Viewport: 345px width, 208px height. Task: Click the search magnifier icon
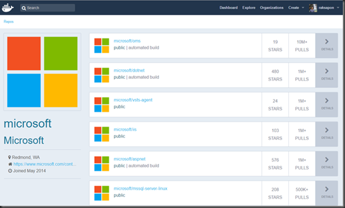24,8
